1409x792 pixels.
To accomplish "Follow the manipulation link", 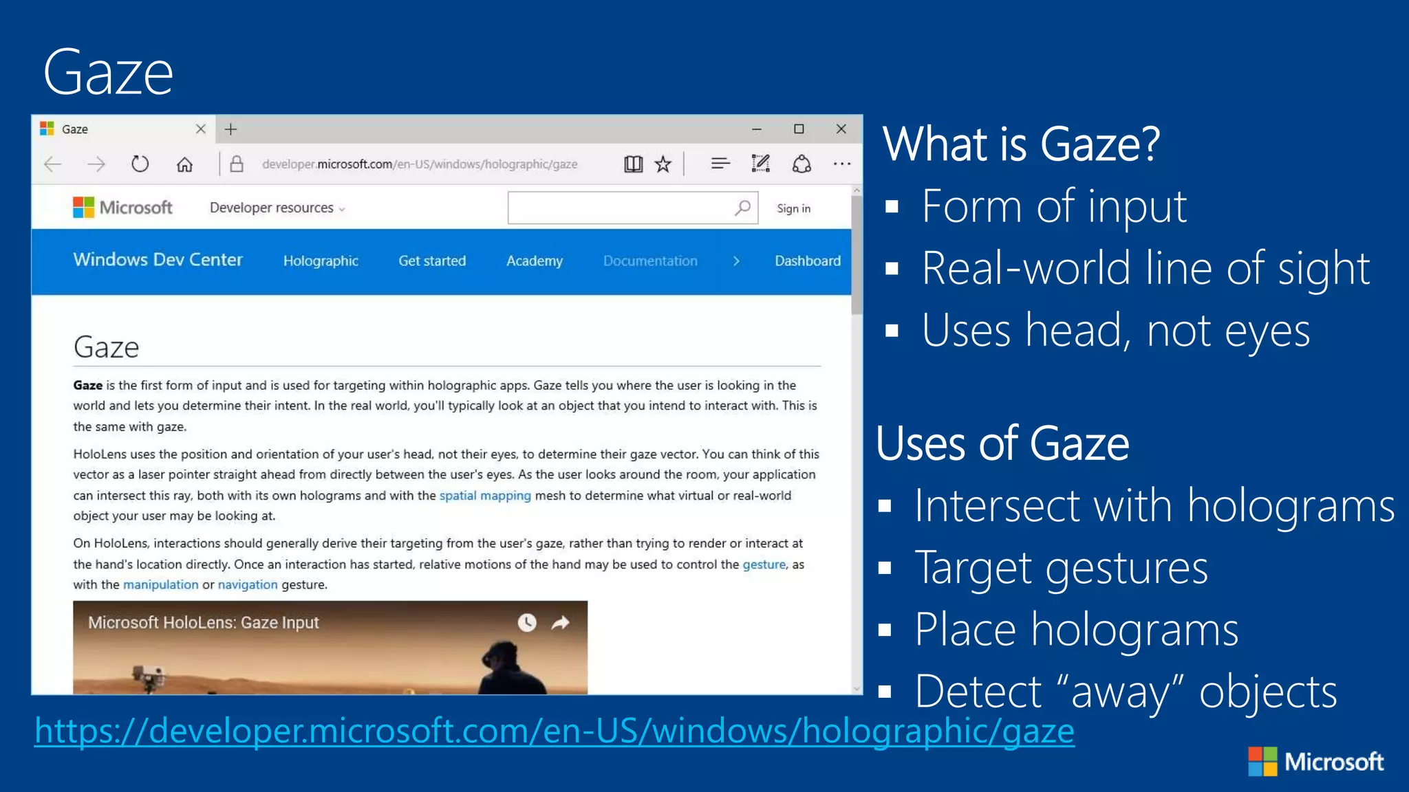I will point(160,585).
